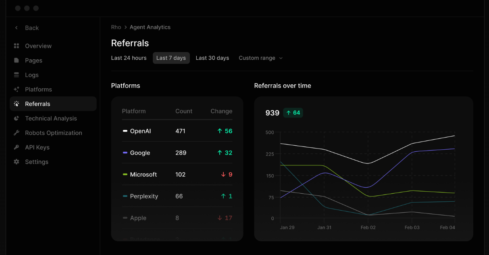Select the OpenAI row in Platforms table
This screenshot has width=489, height=255.
tap(177, 131)
